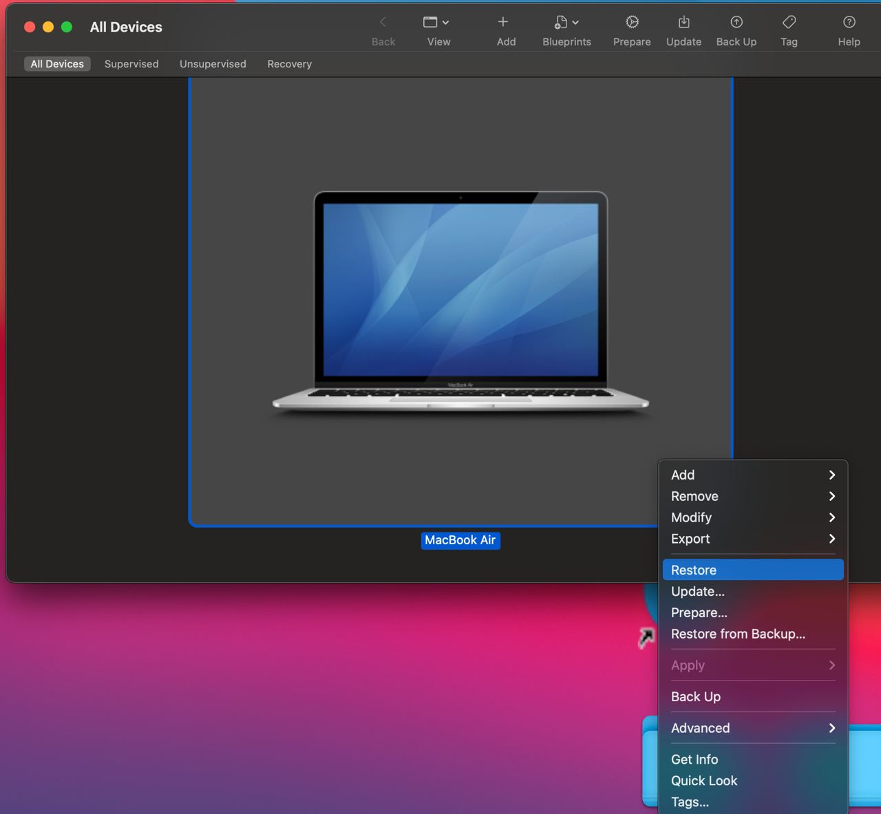Open the View mode dropdown
Viewport: 881px width, 814px height.
[436, 22]
